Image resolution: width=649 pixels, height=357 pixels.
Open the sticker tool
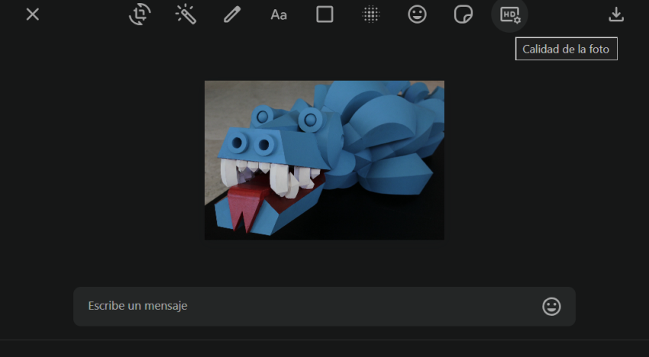[463, 14]
